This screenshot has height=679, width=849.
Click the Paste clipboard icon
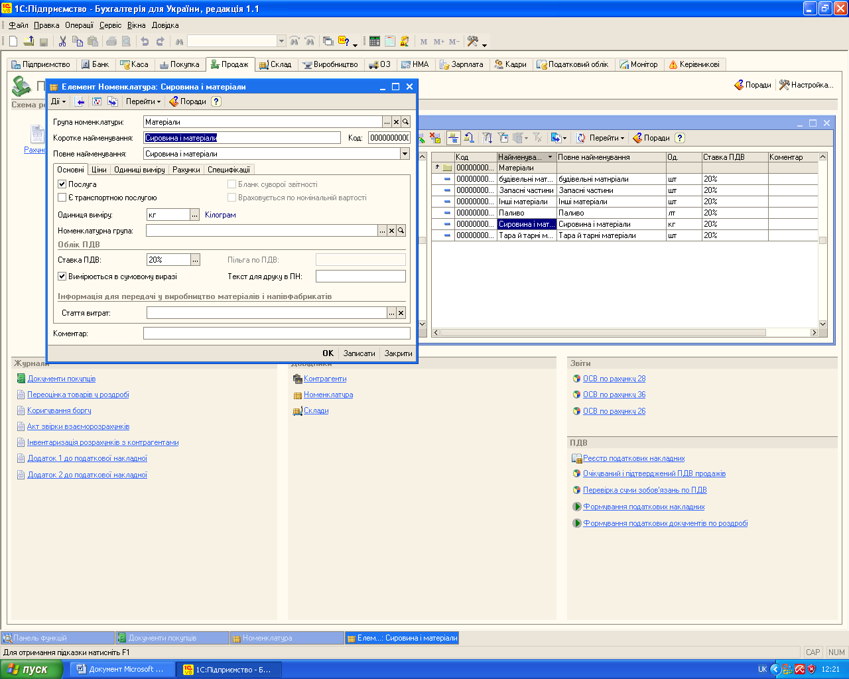(93, 41)
